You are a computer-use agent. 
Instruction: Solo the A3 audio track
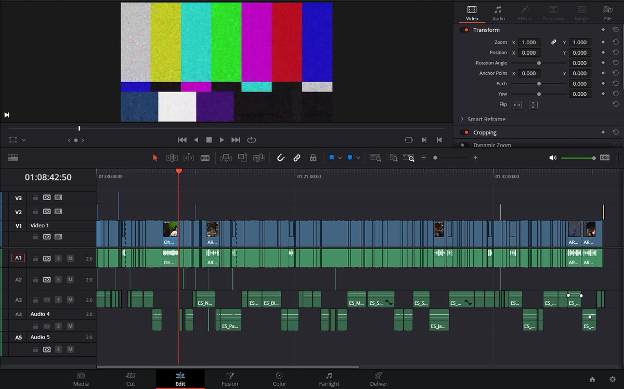(58, 300)
